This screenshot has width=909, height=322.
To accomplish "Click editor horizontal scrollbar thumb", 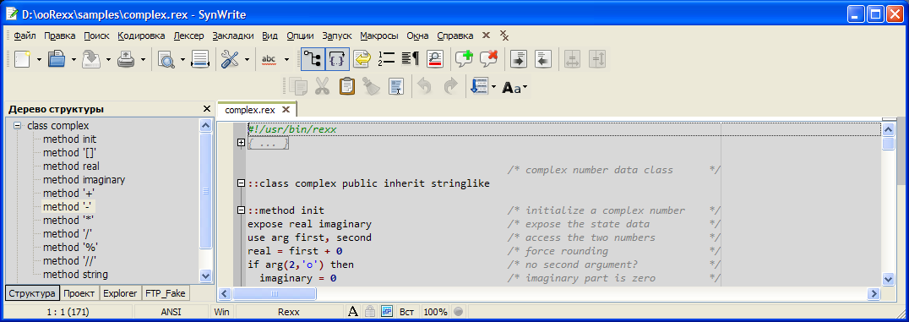I will point(274,293).
